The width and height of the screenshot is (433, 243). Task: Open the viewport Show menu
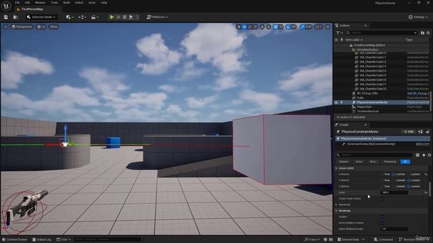point(53,27)
